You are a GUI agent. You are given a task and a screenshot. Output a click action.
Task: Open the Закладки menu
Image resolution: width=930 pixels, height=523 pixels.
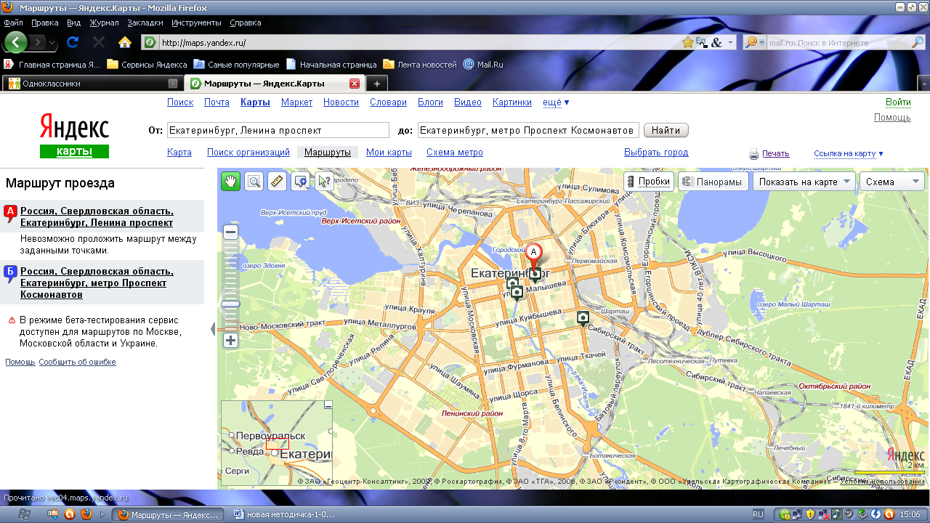click(145, 23)
